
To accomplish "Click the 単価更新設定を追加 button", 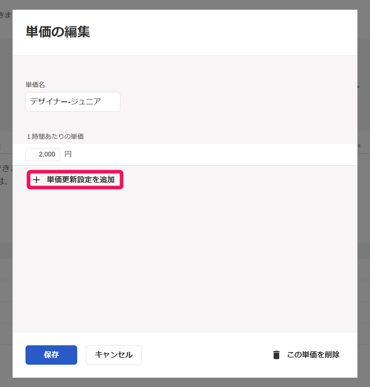I will coord(75,180).
